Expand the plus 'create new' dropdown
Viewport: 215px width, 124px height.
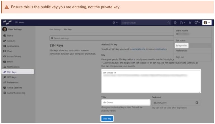click(115, 22)
